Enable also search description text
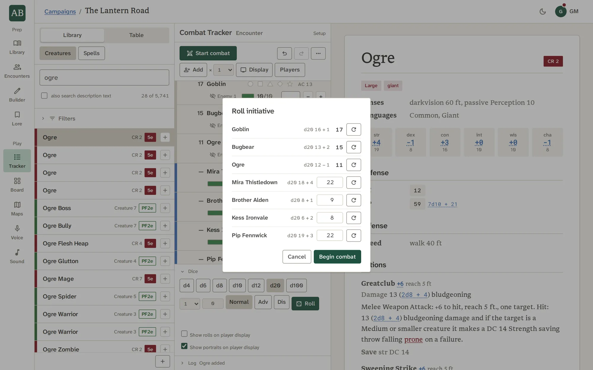The height and width of the screenshot is (370, 593). 44,96
